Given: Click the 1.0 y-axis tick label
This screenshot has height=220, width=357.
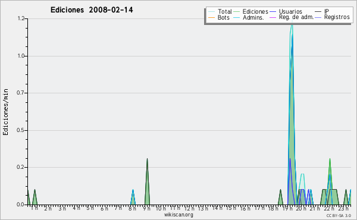Looking at the screenshot, I should (21, 56).
